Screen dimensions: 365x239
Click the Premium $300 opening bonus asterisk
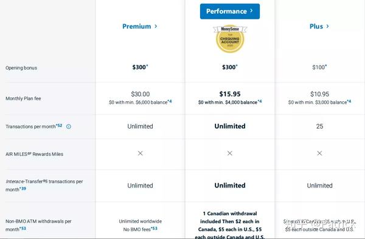click(x=147, y=66)
